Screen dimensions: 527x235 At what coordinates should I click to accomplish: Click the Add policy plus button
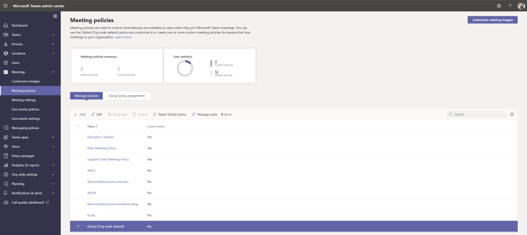(x=79, y=114)
